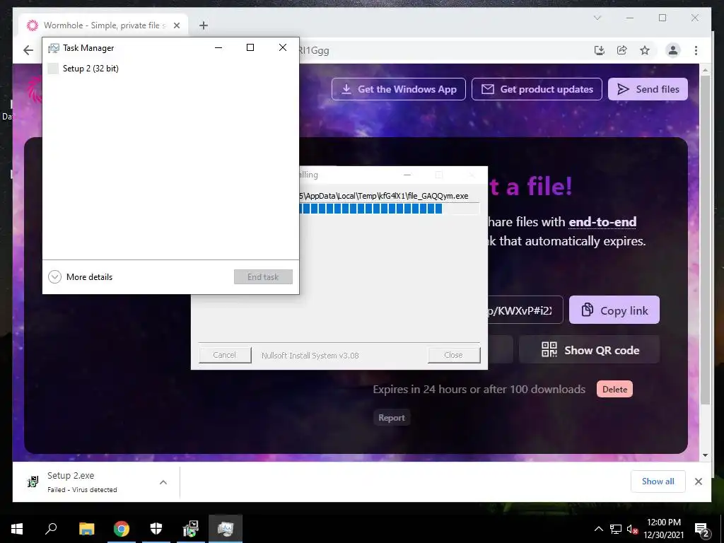Click the muted volume tray icon
This screenshot has width=724, height=543.
tap(632, 529)
